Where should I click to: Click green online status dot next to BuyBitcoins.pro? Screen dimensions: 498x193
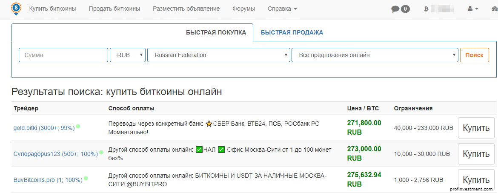[86, 179]
